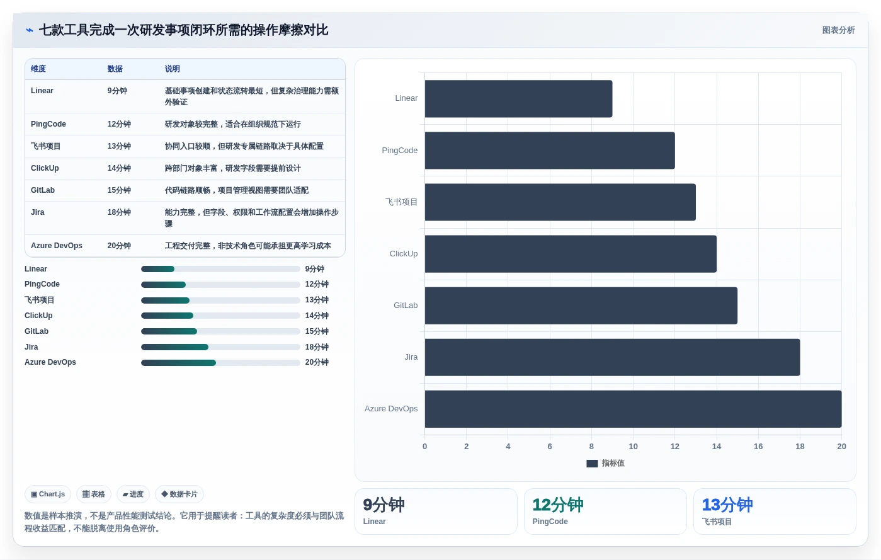The height and width of the screenshot is (560, 881).
Task: Click the ClickUp chart axis label
Action: coord(404,254)
